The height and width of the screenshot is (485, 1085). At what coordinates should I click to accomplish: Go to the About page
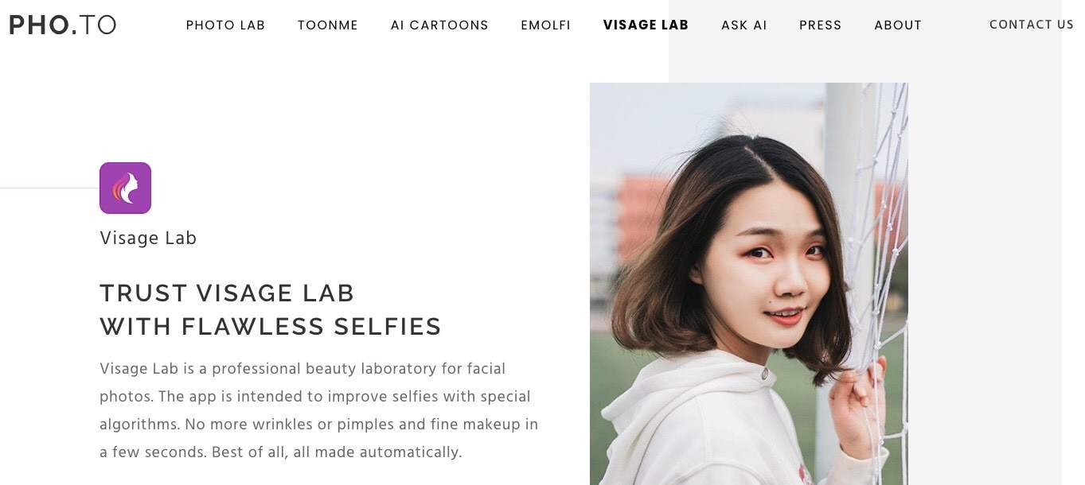(897, 25)
